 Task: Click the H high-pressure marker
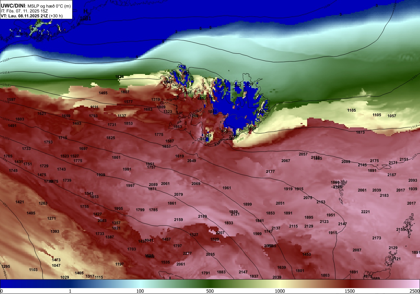[x=86, y=11]
